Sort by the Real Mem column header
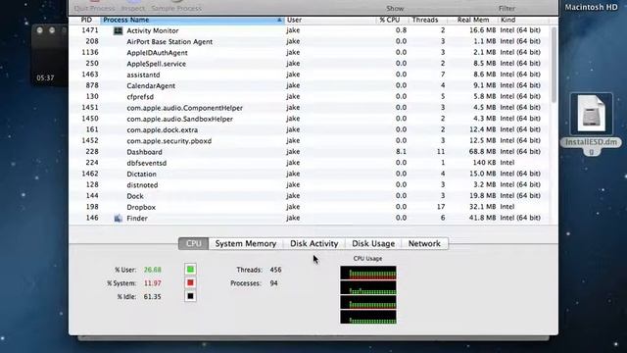 (473, 20)
